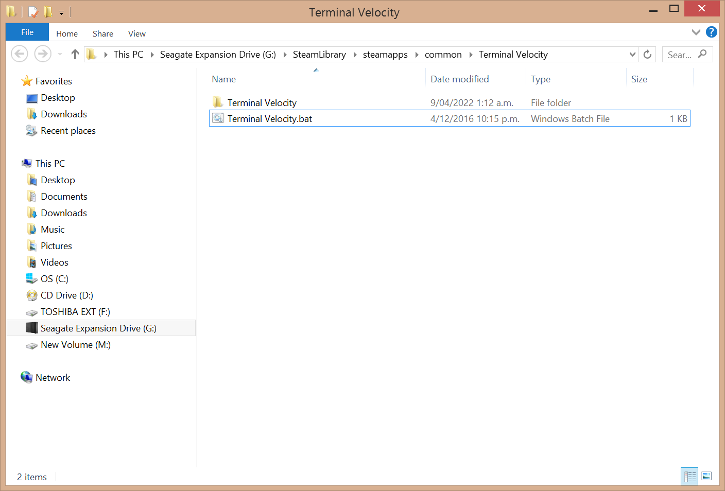The width and height of the screenshot is (725, 491).
Task: Click the Seagate Expansion Drive icon
Action: pos(32,328)
